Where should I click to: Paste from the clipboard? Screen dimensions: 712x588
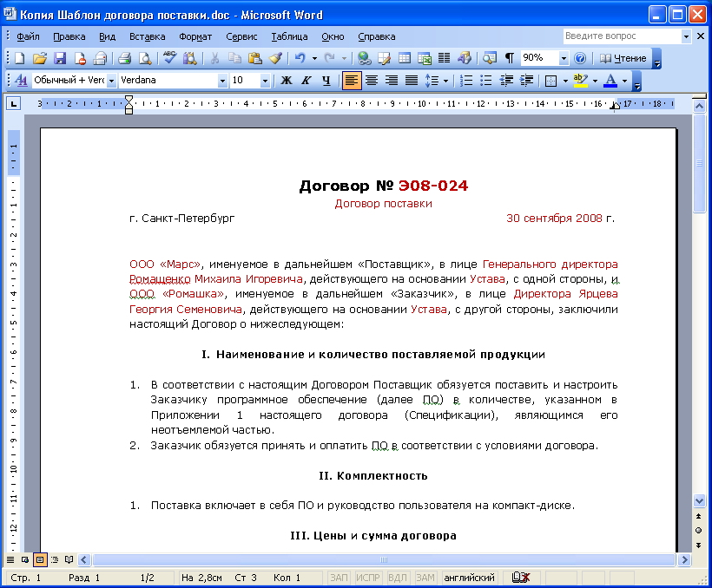pyautogui.click(x=255, y=58)
